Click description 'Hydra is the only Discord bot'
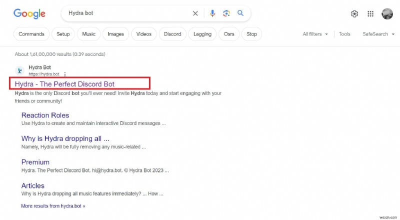This screenshot has width=400, height=220. [x=118, y=97]
